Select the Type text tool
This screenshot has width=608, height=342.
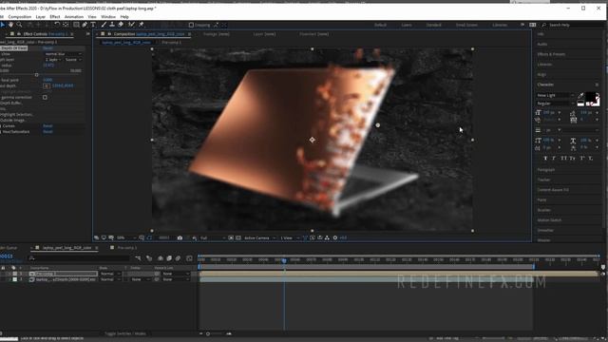(x=93, y=25)
